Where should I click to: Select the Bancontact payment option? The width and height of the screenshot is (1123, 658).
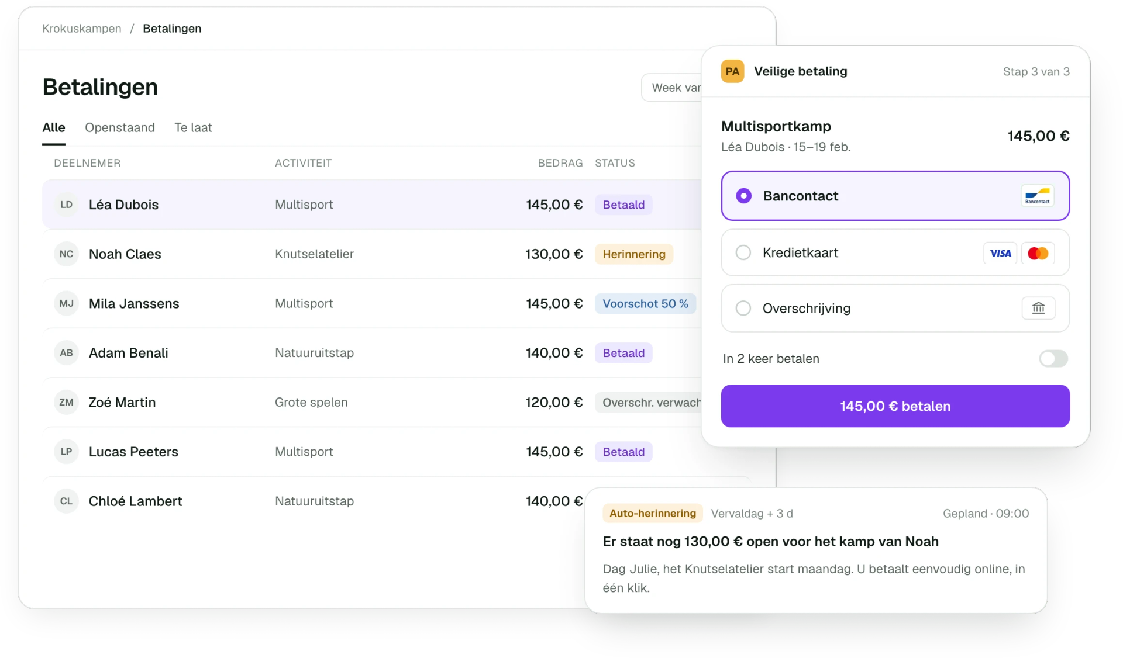click(895, 196)
